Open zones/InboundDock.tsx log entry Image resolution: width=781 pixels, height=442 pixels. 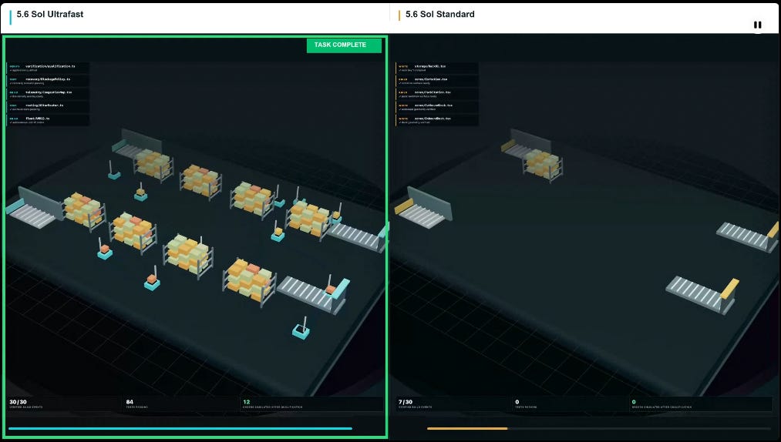click(437, 120)
